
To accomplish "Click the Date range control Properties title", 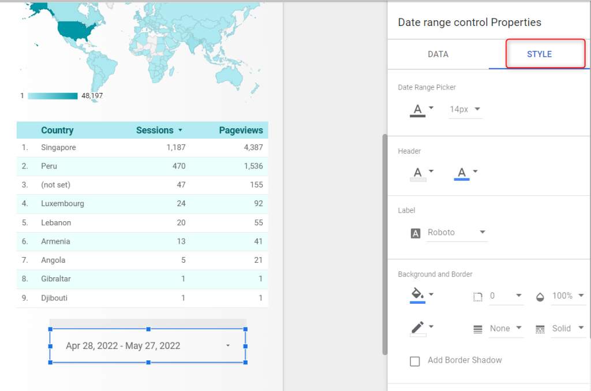I will click(469, 23).
